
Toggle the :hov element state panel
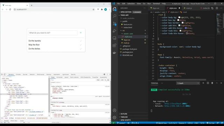tap(98, 80)
